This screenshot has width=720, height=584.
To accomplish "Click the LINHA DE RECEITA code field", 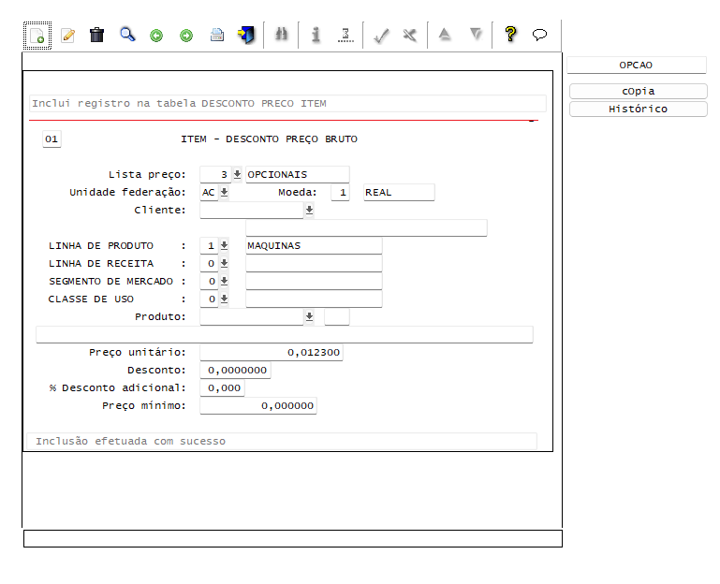I will 209,264.
